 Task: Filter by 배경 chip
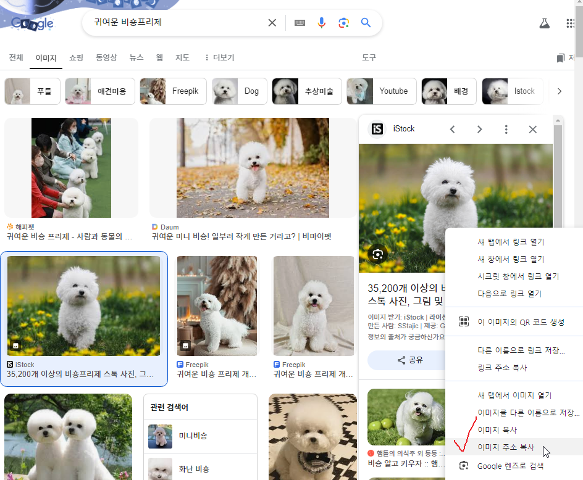pyautogui.click(x=449, y=91)
